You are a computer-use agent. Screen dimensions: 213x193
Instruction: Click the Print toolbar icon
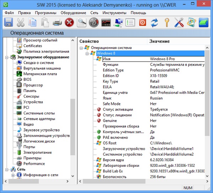pyautogui.click(x=58, y=23)
